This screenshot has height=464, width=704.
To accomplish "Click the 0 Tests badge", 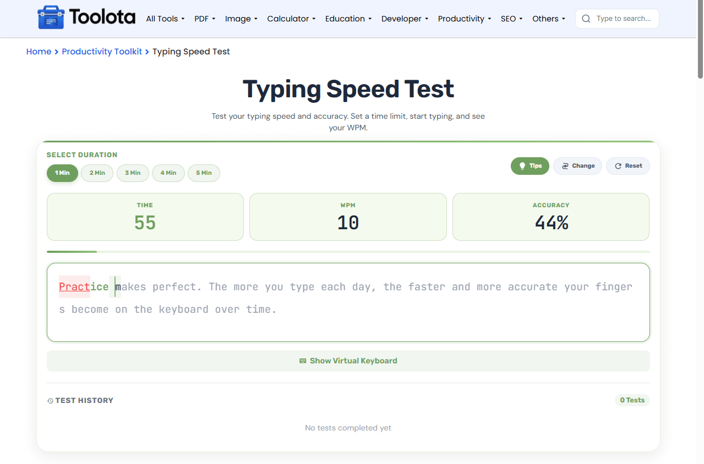I will 632,400.
